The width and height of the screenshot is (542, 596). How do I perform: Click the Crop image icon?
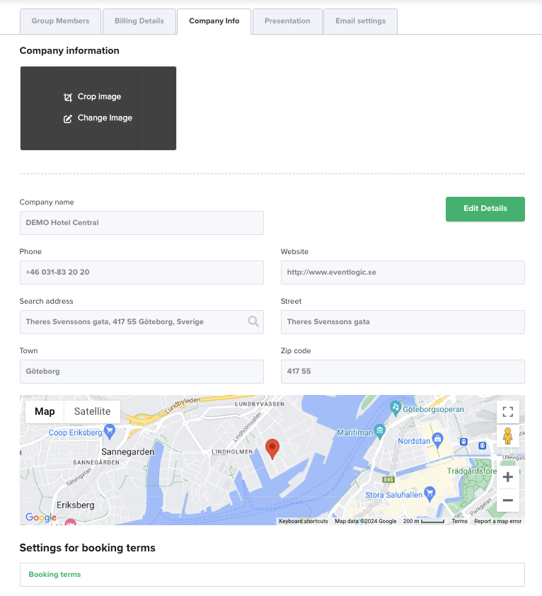(x=68, y=97)
